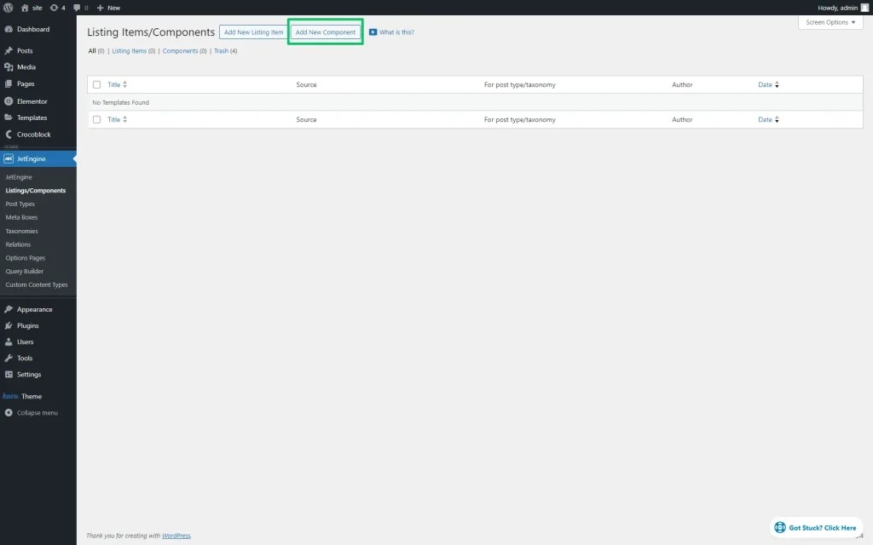Click For post type/taxonomy header
Image resolution: width=873 pixels, height=545 pixels.
519,84
